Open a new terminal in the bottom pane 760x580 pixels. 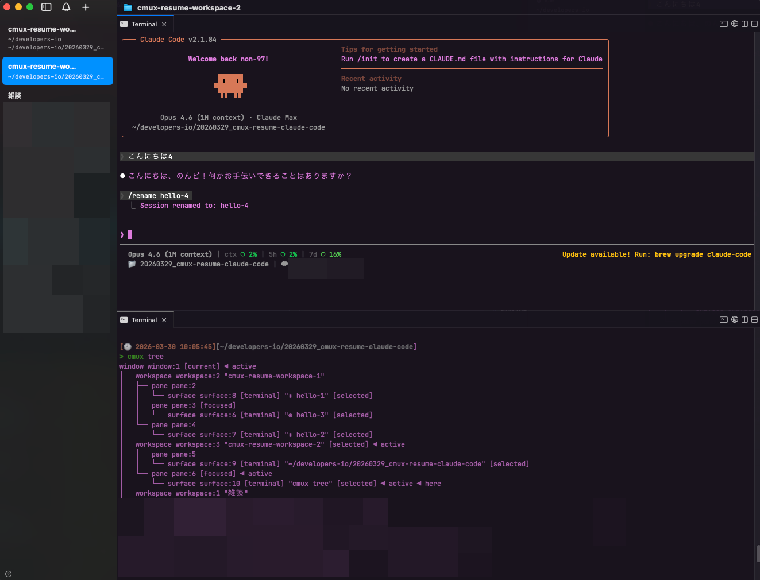[723, 319]
